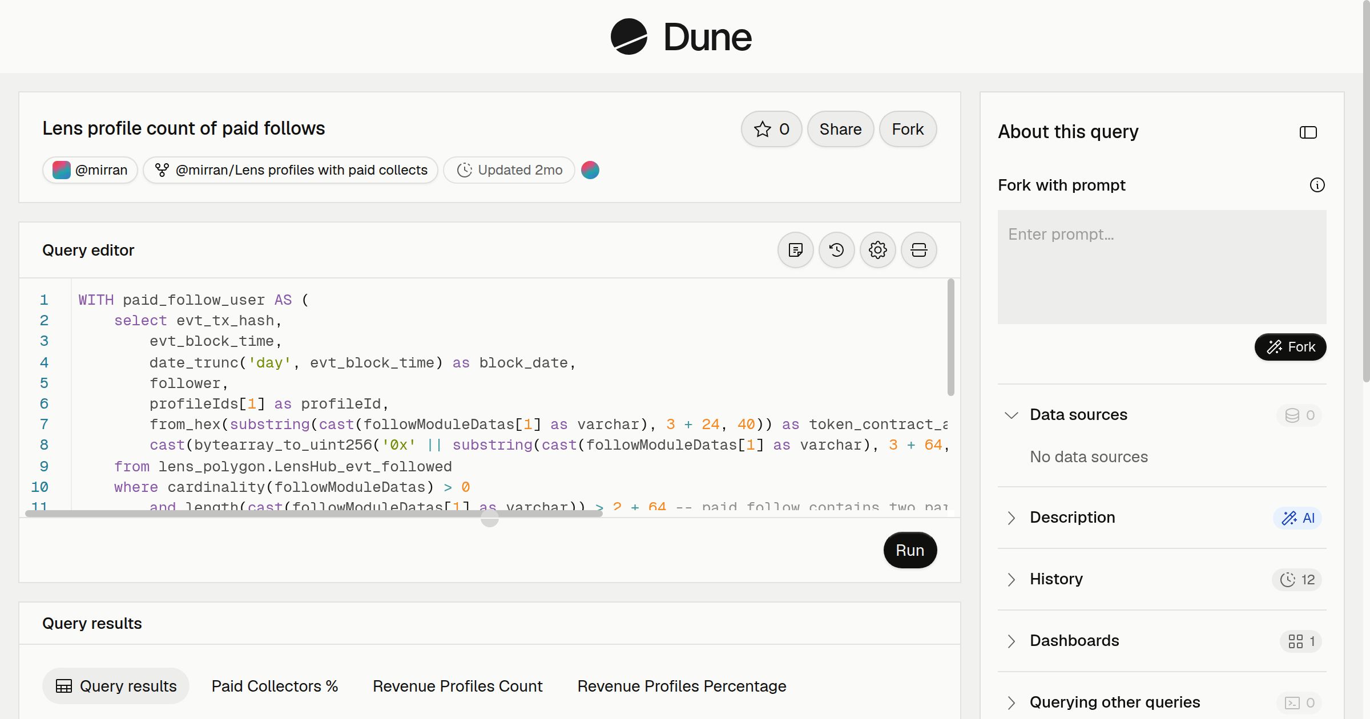Click the AI description badge
This screenshot has height=719, width=1370.
[x=1298, y=518]
